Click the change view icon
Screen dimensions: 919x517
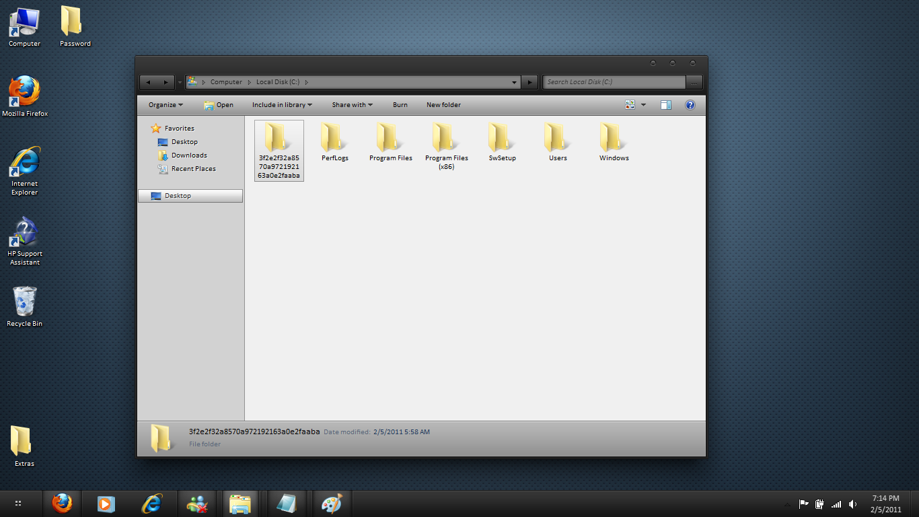(630, 105)
